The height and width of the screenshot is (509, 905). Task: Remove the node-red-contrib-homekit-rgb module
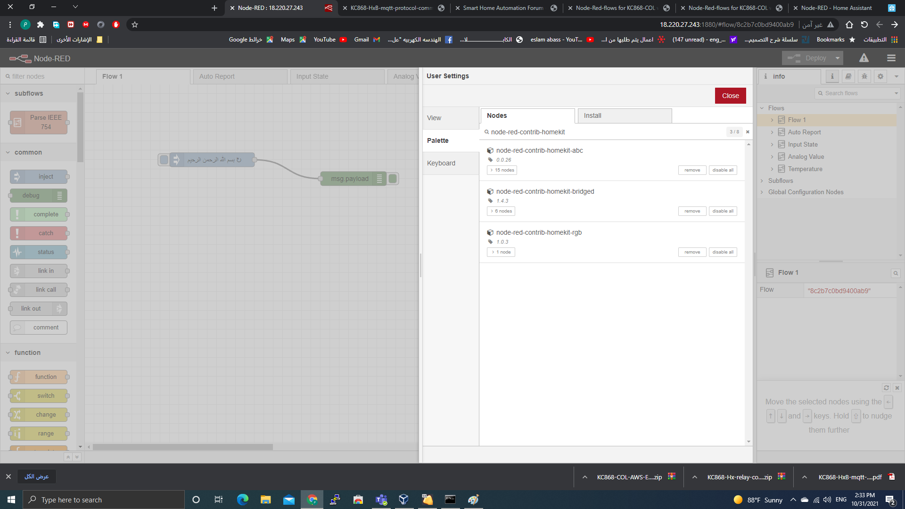click(692, 252)
